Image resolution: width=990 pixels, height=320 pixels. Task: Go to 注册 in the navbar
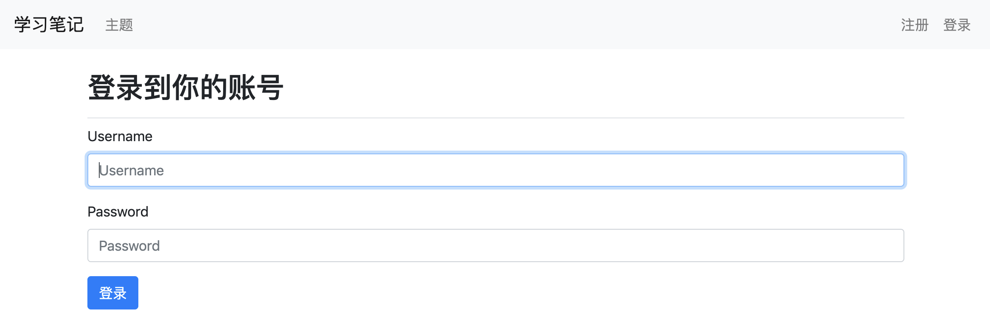coord(914,25)
